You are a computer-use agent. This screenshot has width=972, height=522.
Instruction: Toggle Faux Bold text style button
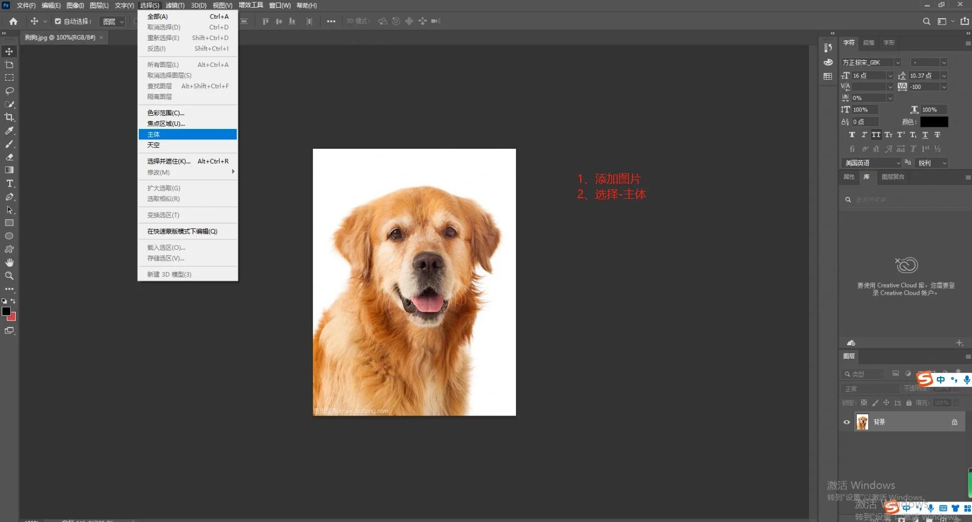pyautogui.click(x=852, y=135)
